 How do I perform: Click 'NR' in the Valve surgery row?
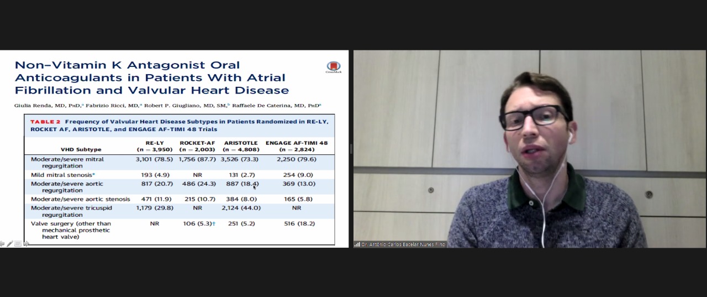click(x=155, y=223)
